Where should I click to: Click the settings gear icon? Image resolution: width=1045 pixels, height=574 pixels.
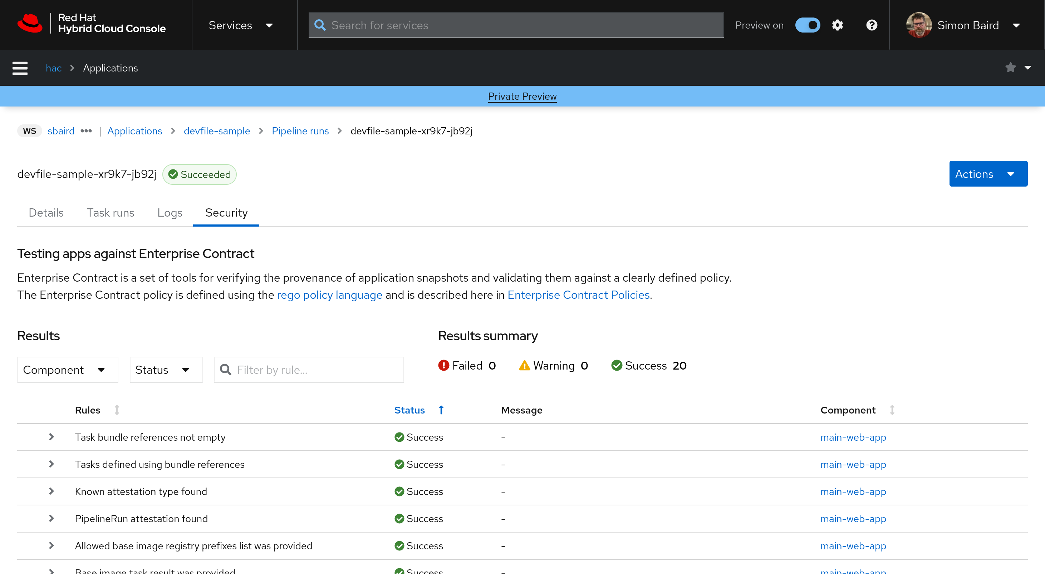pos(837,25)
